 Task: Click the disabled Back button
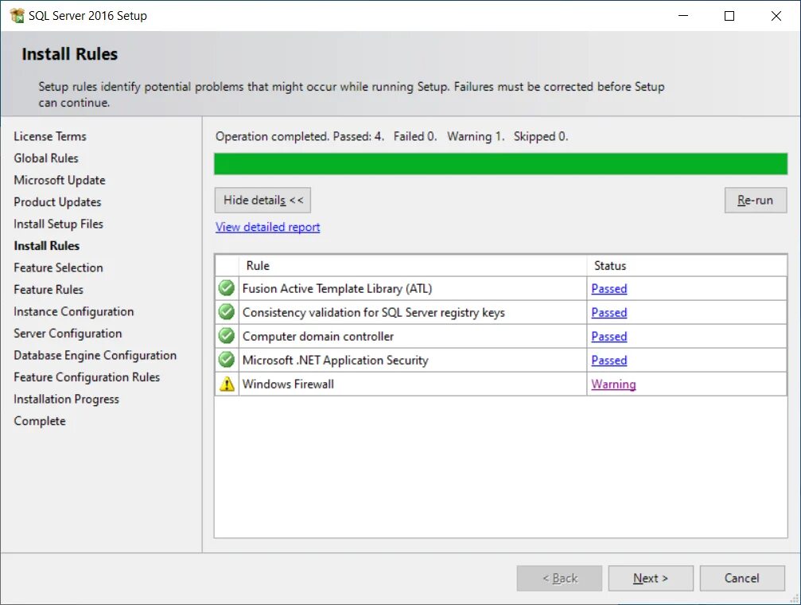559,578
